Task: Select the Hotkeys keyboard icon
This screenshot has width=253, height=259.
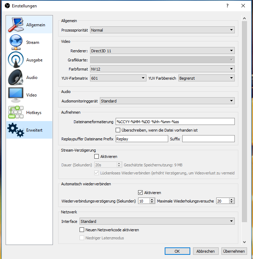Action: click(15, 112)
